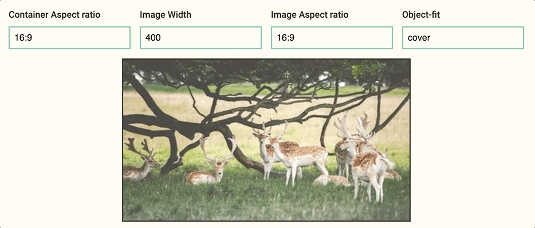The width and height of the screenshot is (535, 228).
Task: Click the deer lying flat on the grass
Action: 333,180
